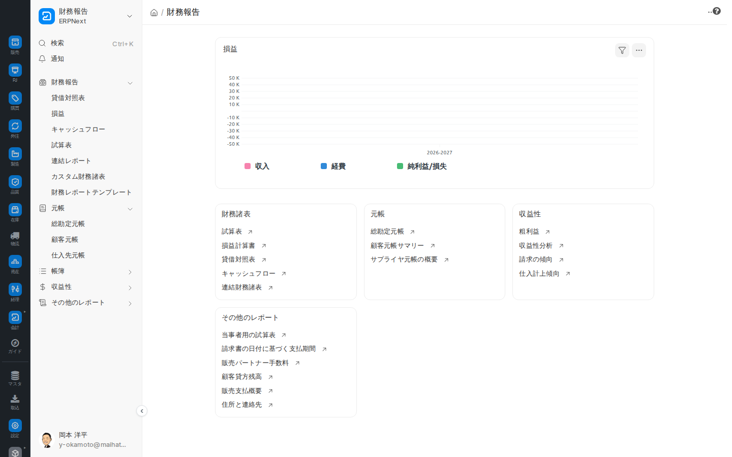Open the 損益計算書 report link

pyautogui.click(x=238, y=246)
